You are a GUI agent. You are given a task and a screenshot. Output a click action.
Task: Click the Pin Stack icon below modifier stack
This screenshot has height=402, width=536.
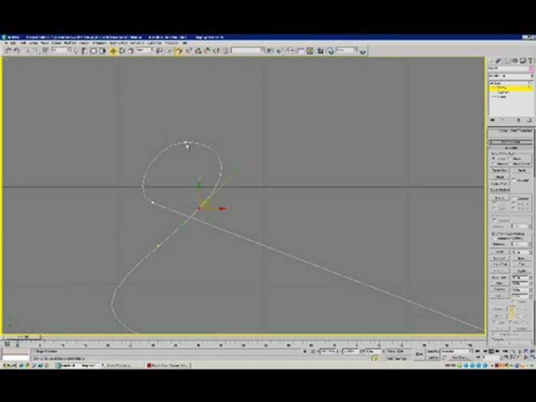click(x=492, y=121)
